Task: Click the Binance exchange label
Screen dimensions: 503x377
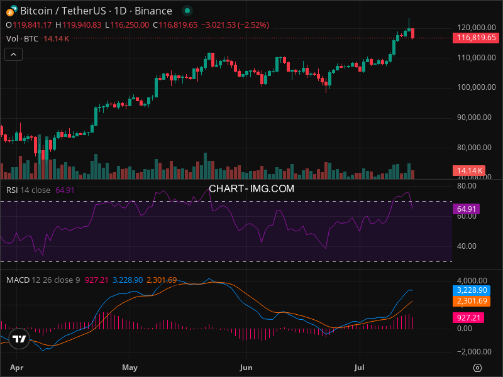Action: click(x=153, y=11)
